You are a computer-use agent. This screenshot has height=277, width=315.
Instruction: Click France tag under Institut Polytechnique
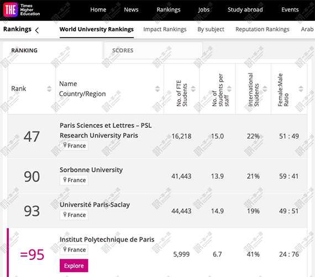click(x=74, y=250)
